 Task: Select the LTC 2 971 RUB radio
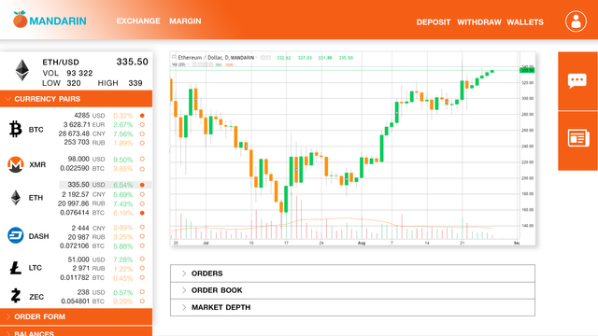[142, 268]
